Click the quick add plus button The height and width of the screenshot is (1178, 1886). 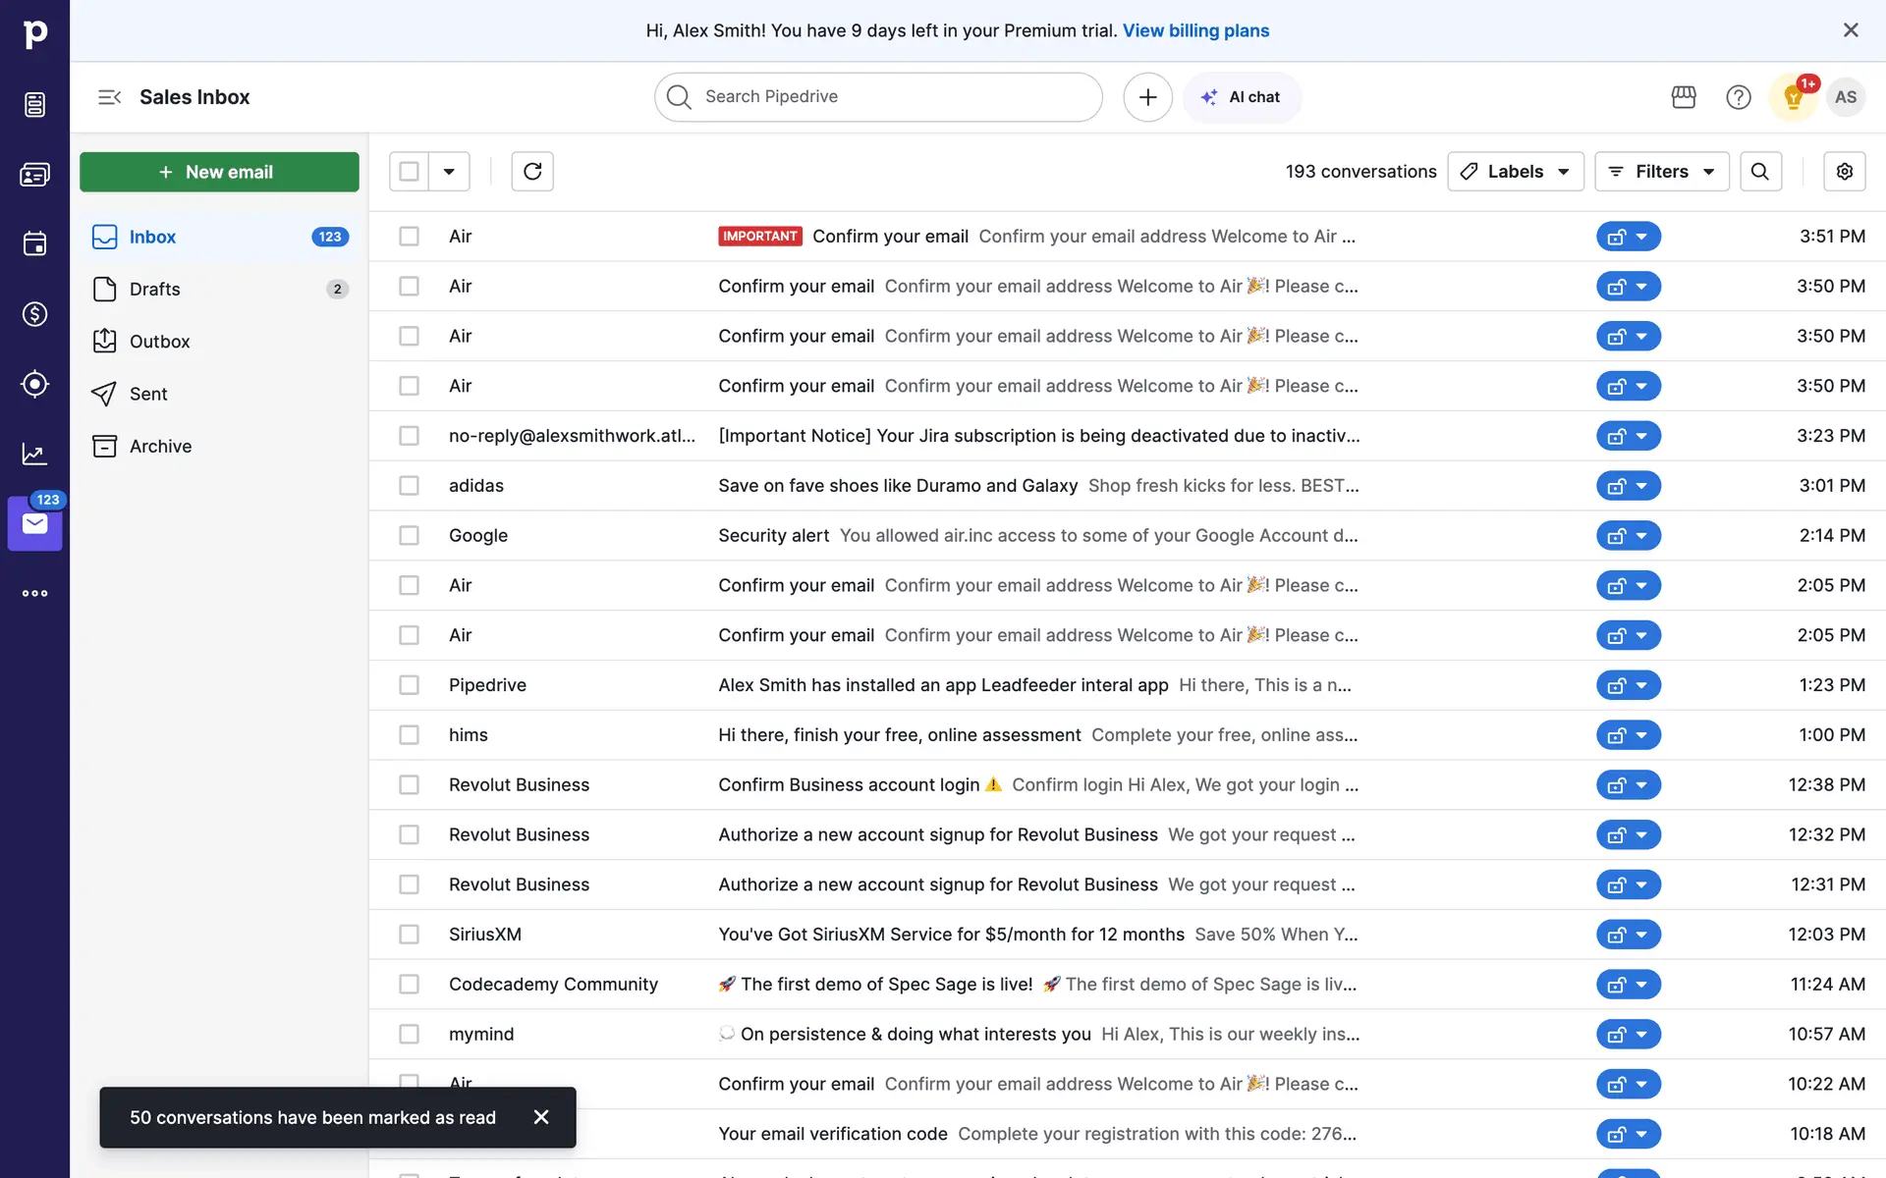[1147, 97]
